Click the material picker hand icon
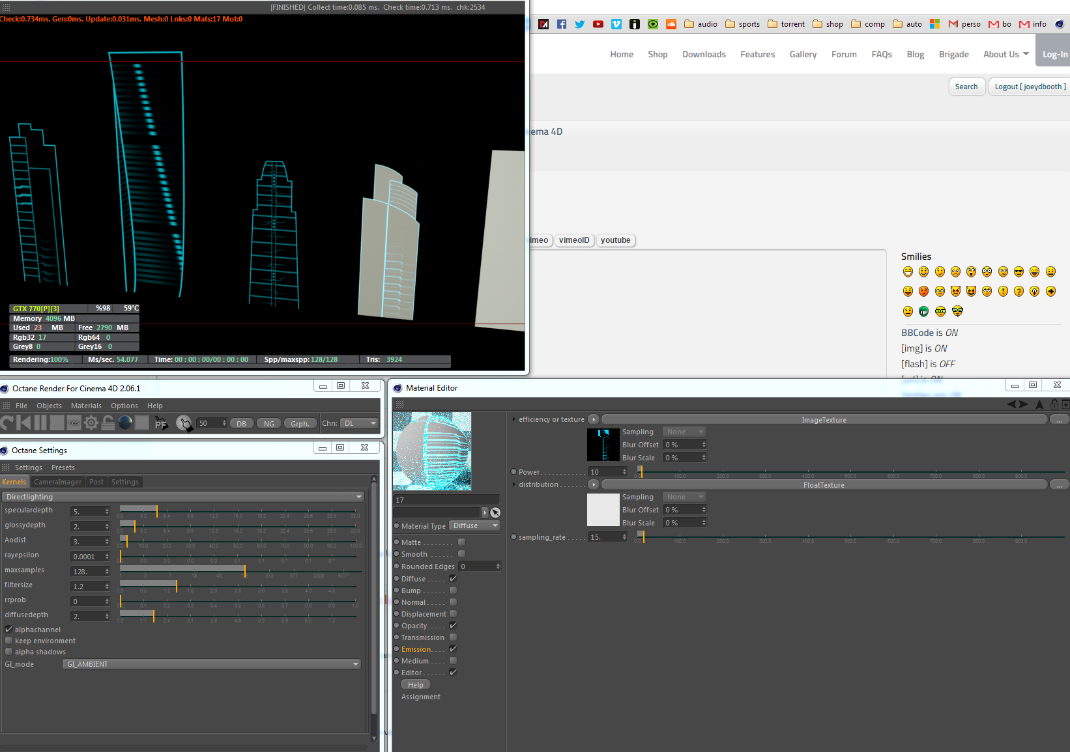The width and height of the screenshot is (1070, 752). point(184,424)
